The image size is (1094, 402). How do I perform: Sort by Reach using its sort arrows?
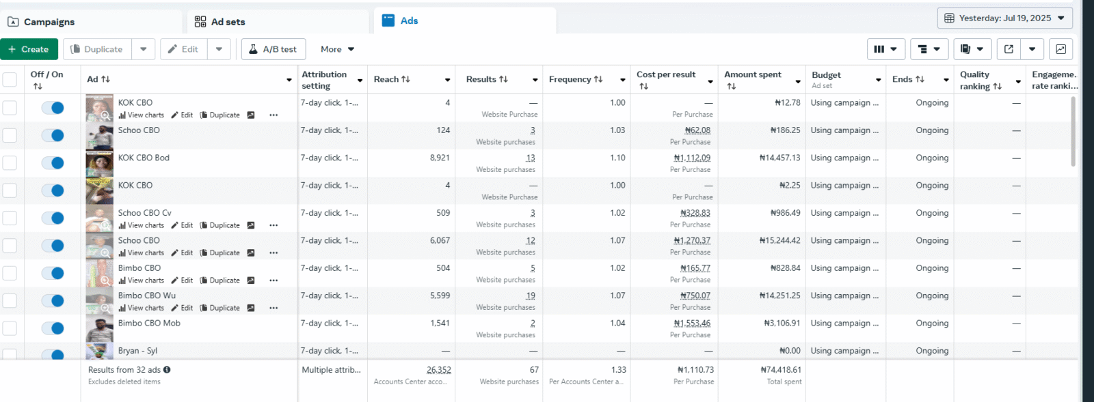pos(405,79)
